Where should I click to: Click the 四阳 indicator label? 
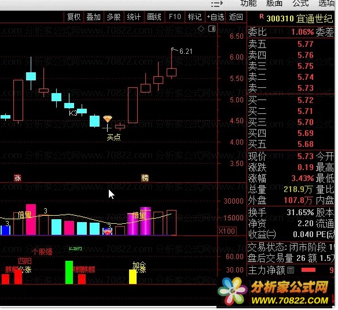click(x=25, y=261)
